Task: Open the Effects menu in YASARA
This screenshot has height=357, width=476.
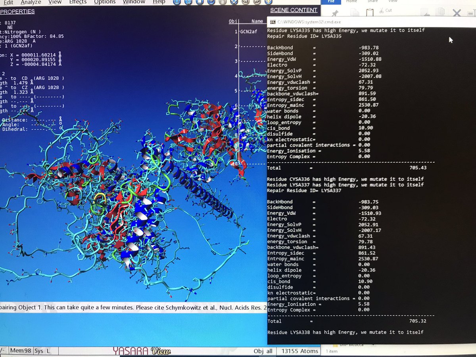Action: [x=78, y=2]
